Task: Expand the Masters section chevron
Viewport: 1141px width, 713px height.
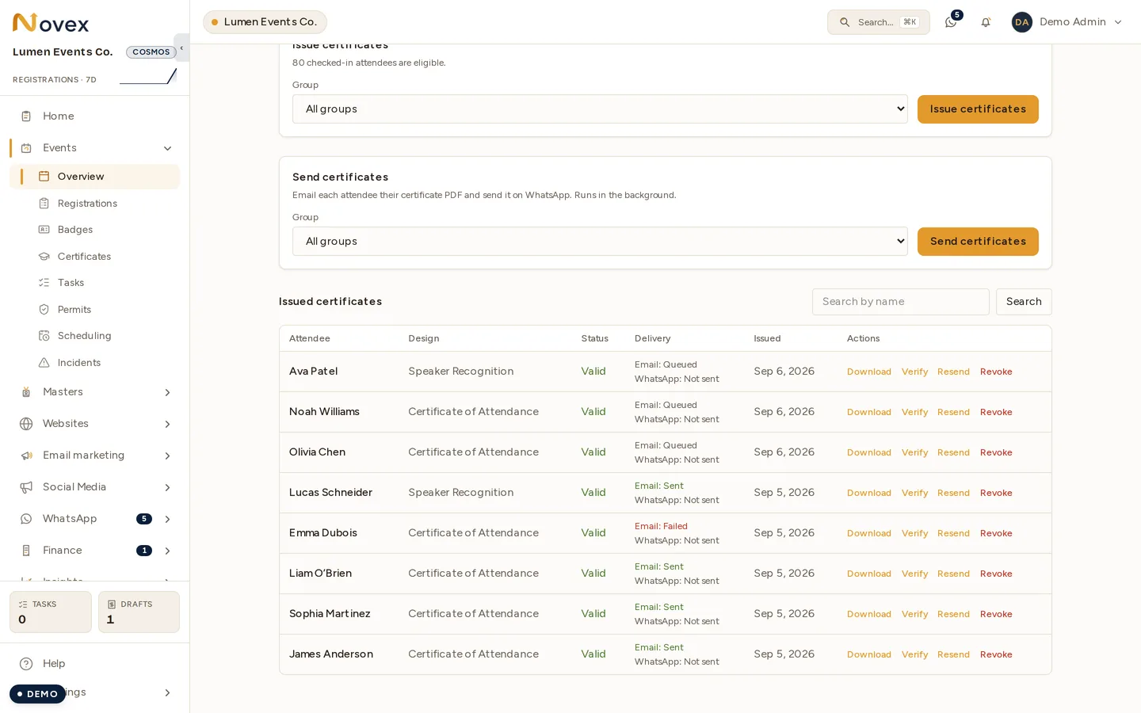Action: pos(167,392)
